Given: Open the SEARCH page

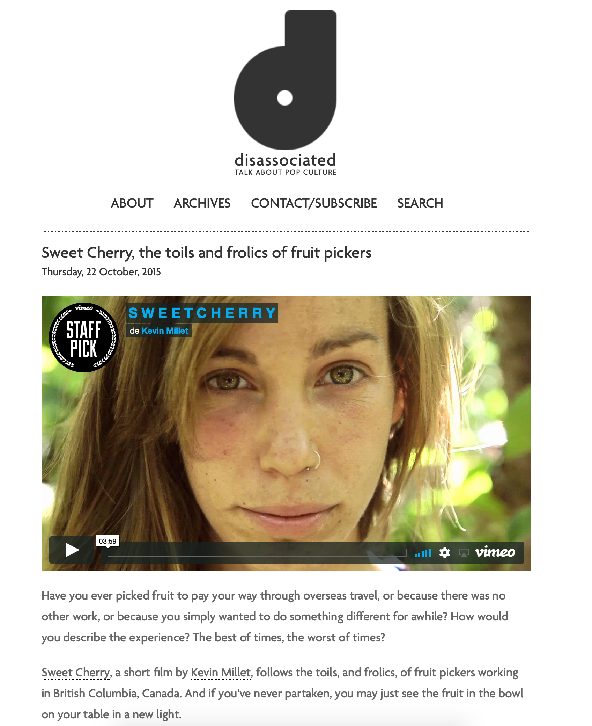Looking at the screenshot, I should coord(420,203).
